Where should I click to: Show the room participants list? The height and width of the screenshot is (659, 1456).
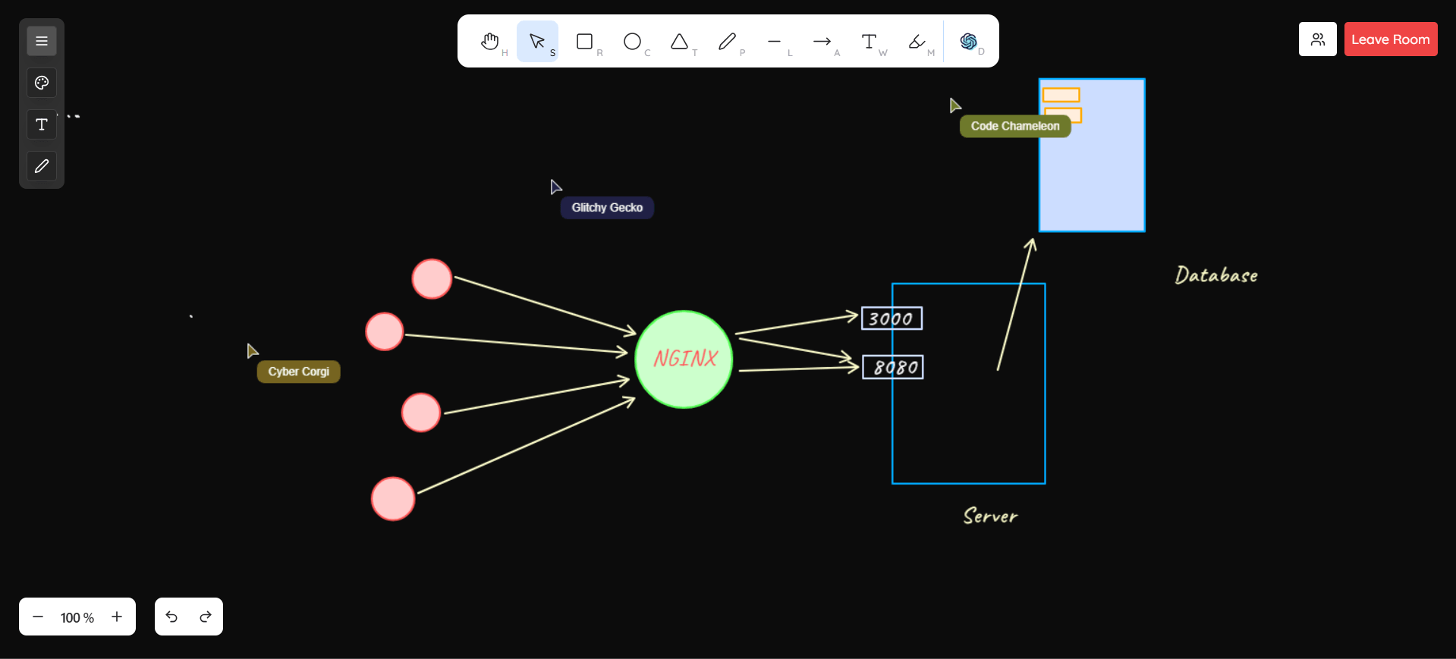click(1318, 39)
